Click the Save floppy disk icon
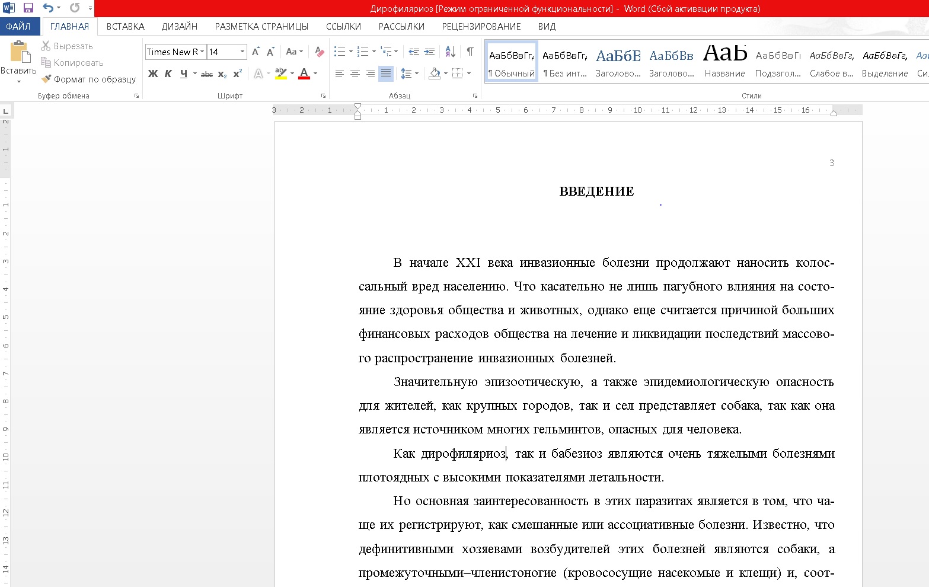The image size is (929, 587). 28,8
